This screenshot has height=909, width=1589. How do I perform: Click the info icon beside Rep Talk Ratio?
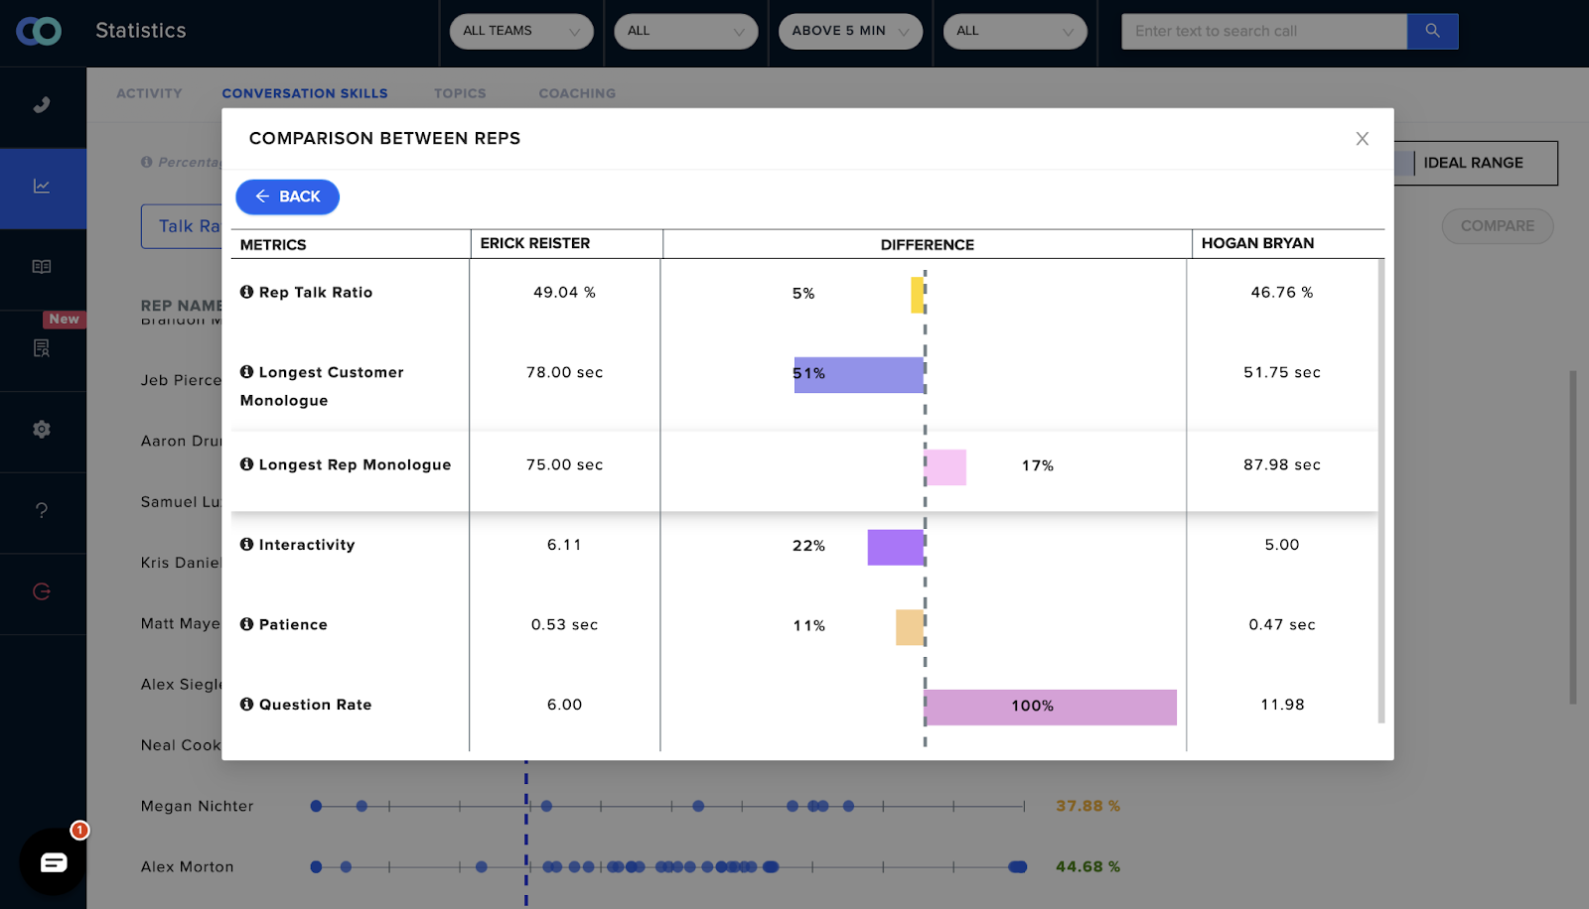click(x=246, y=292)
